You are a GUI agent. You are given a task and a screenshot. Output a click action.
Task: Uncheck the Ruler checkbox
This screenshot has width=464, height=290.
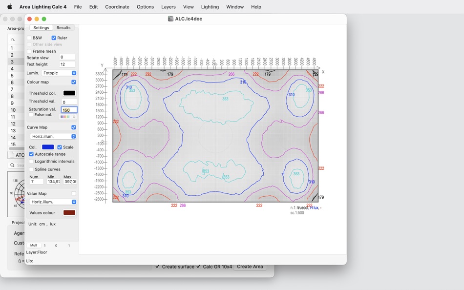tap(54, 38)
